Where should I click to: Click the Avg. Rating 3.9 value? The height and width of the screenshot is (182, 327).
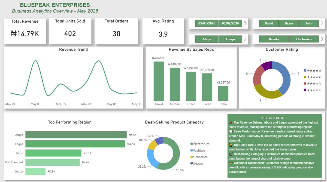coord(163,34)
